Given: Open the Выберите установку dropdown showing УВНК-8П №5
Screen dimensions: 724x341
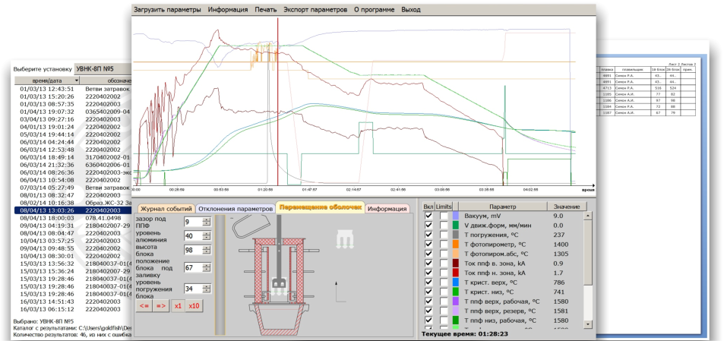Looking at the screenshot, I should 103,69.
